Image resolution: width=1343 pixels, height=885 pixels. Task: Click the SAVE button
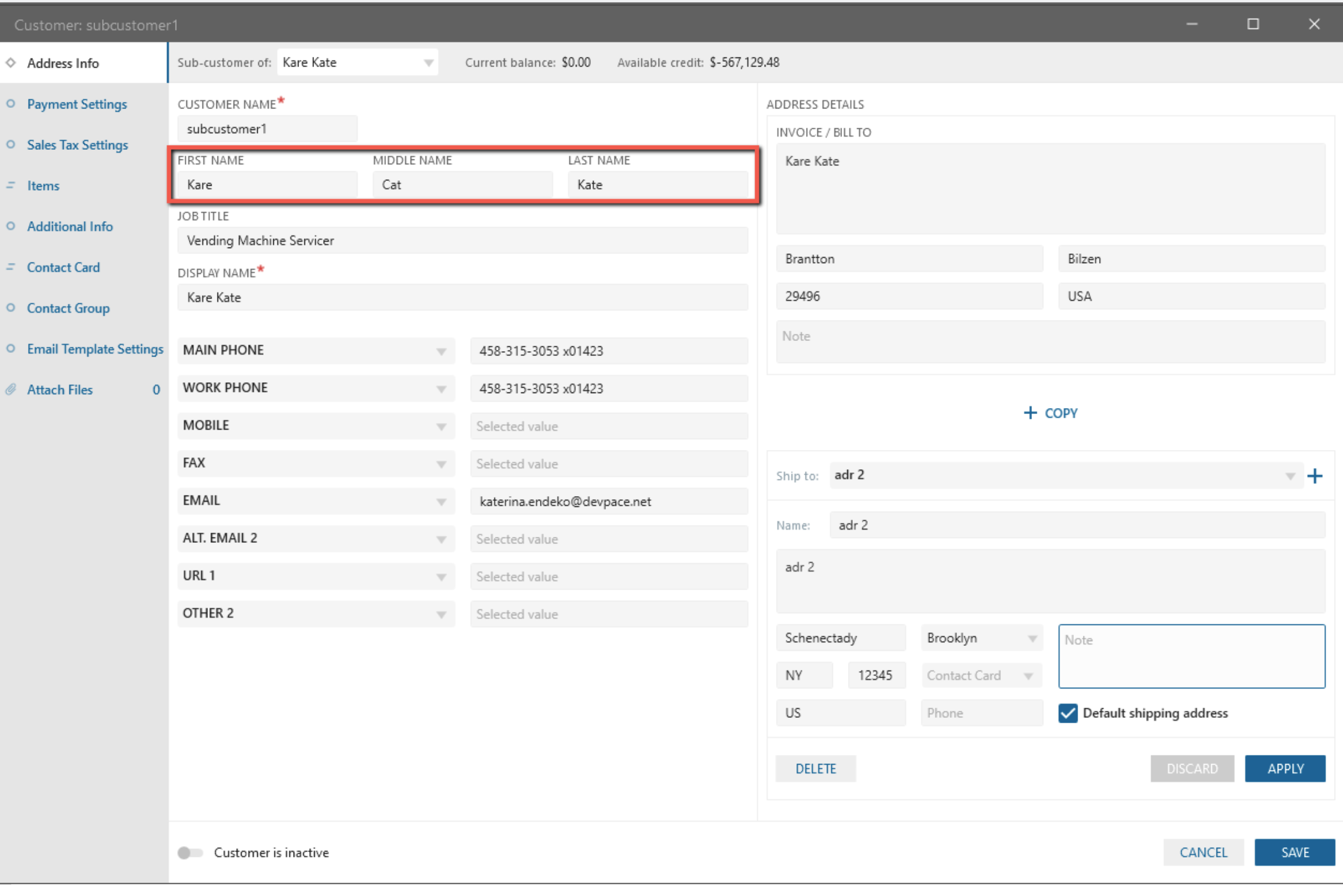1294,852
